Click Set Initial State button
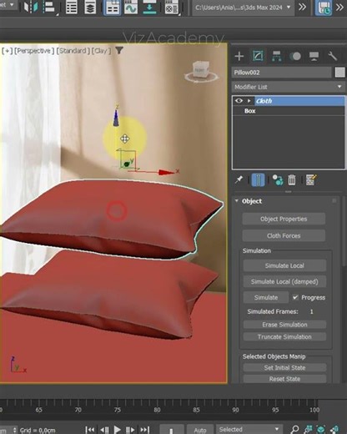This screenshot has width=347, height=434. [x=284, y=368]
